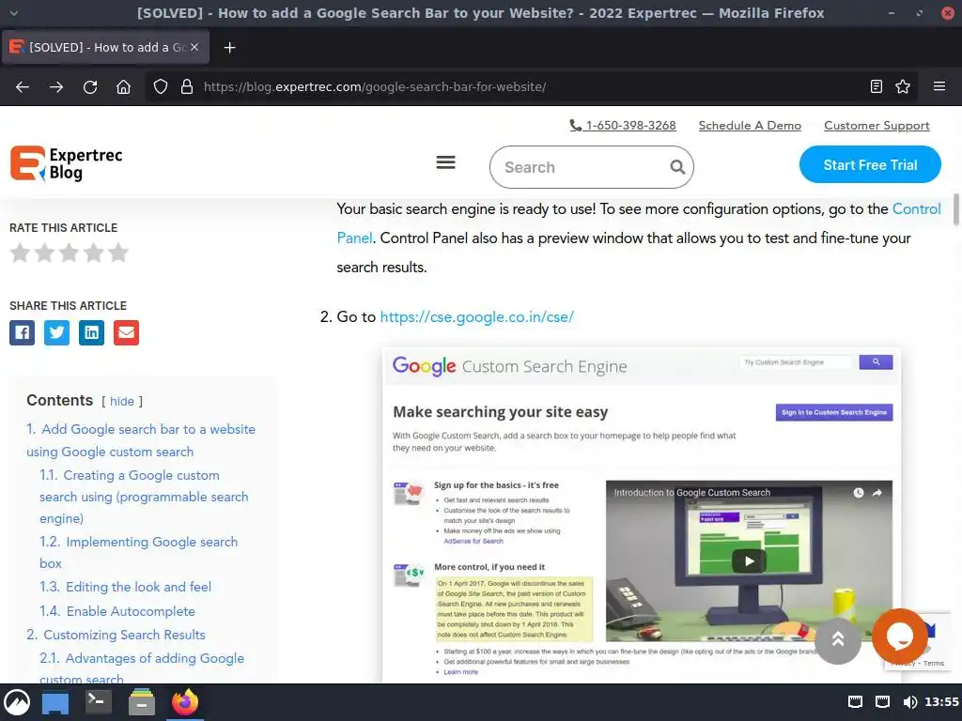Click the Start Free Trial button

click(870, 164)
